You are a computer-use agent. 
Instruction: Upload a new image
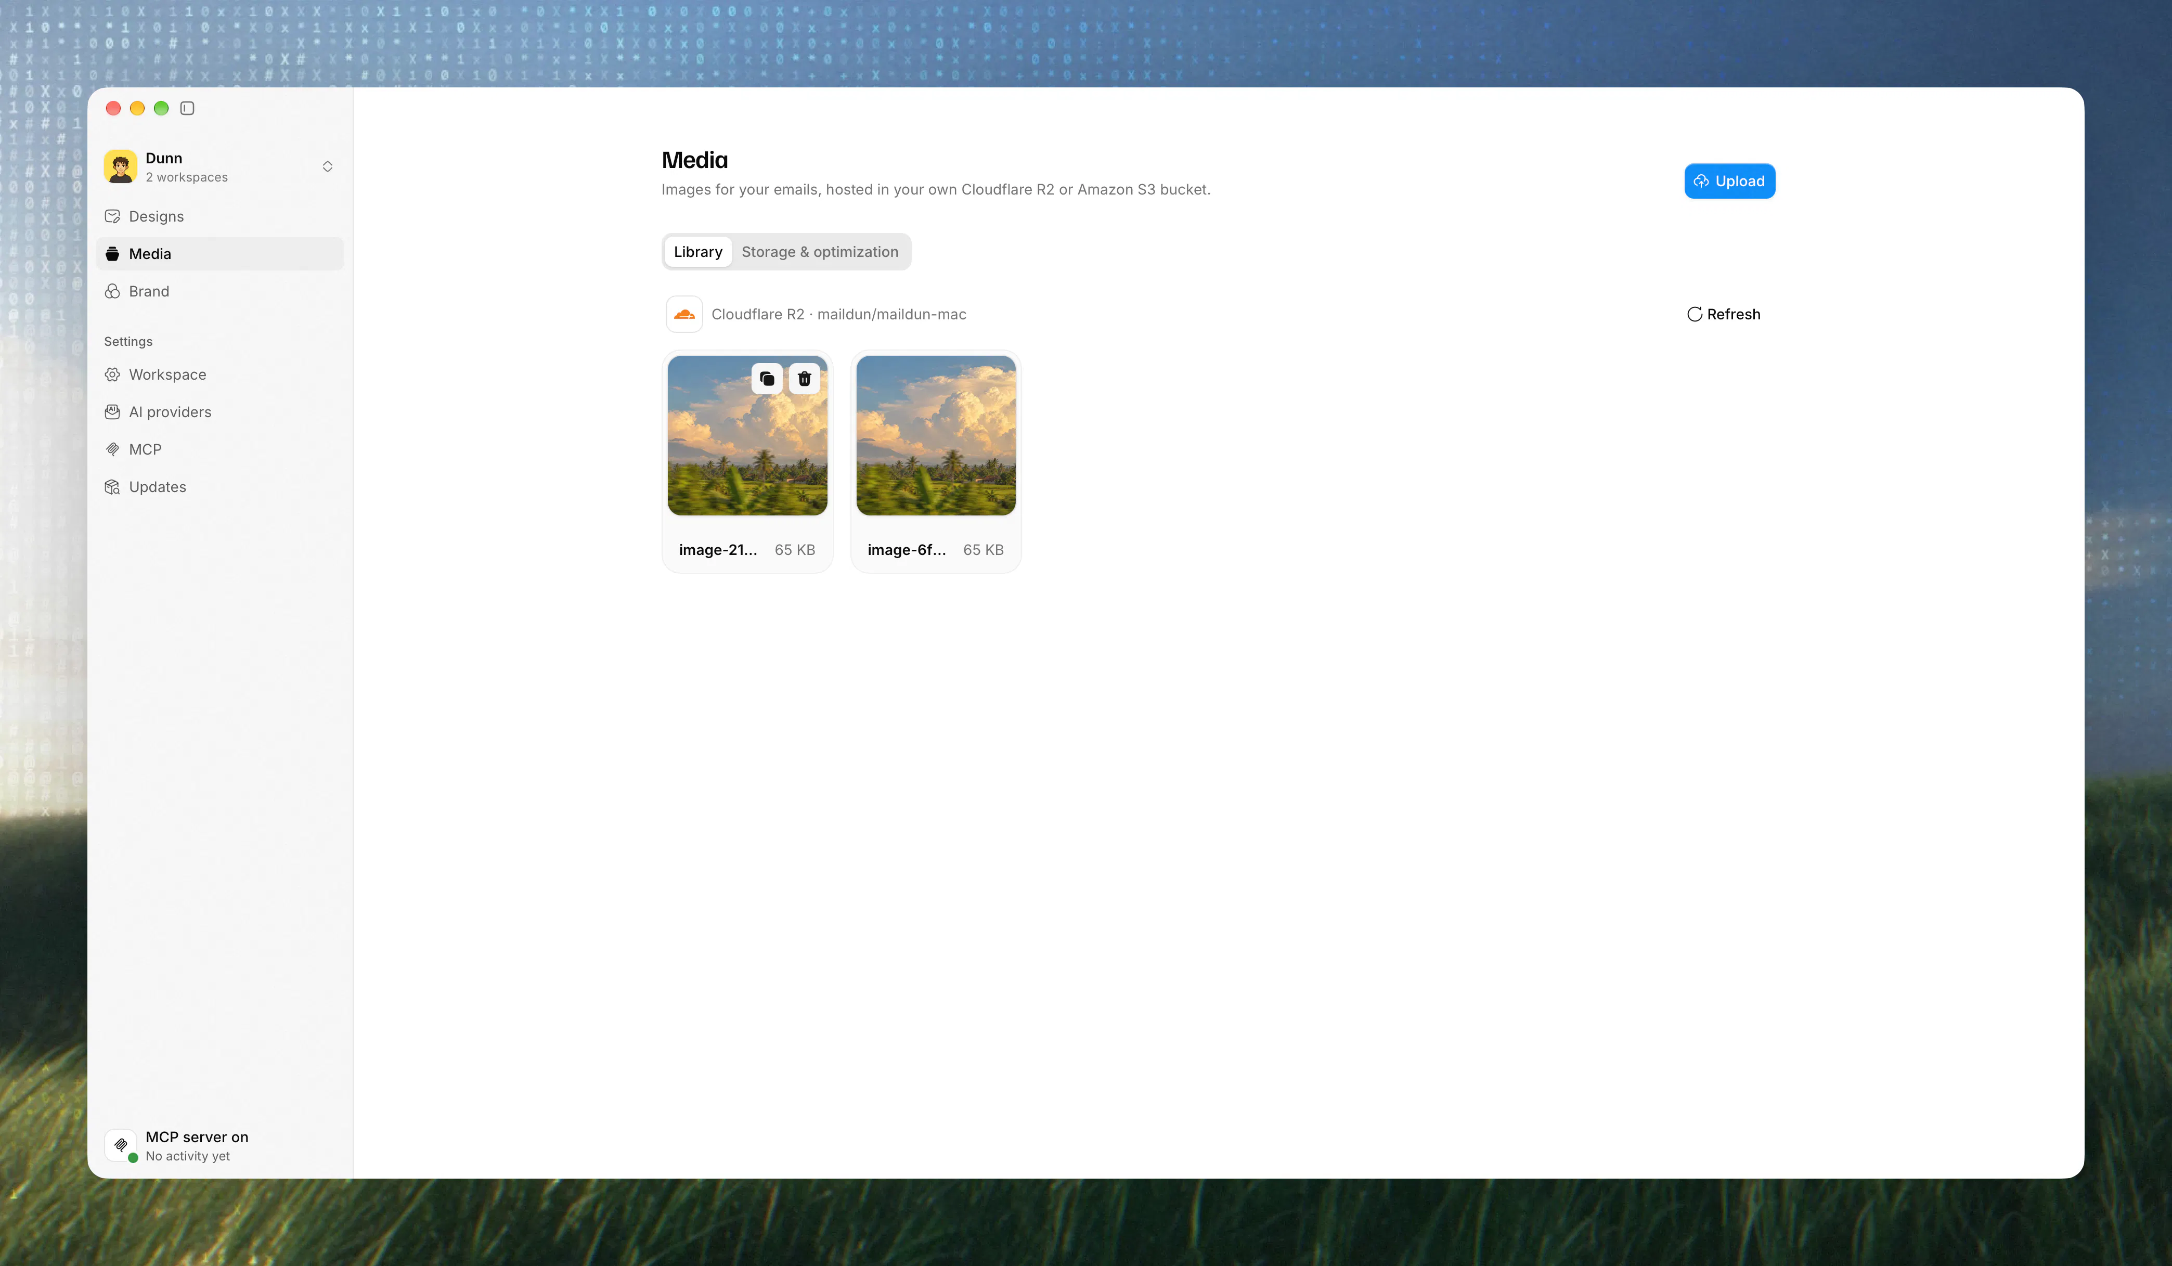(1729, 181)
